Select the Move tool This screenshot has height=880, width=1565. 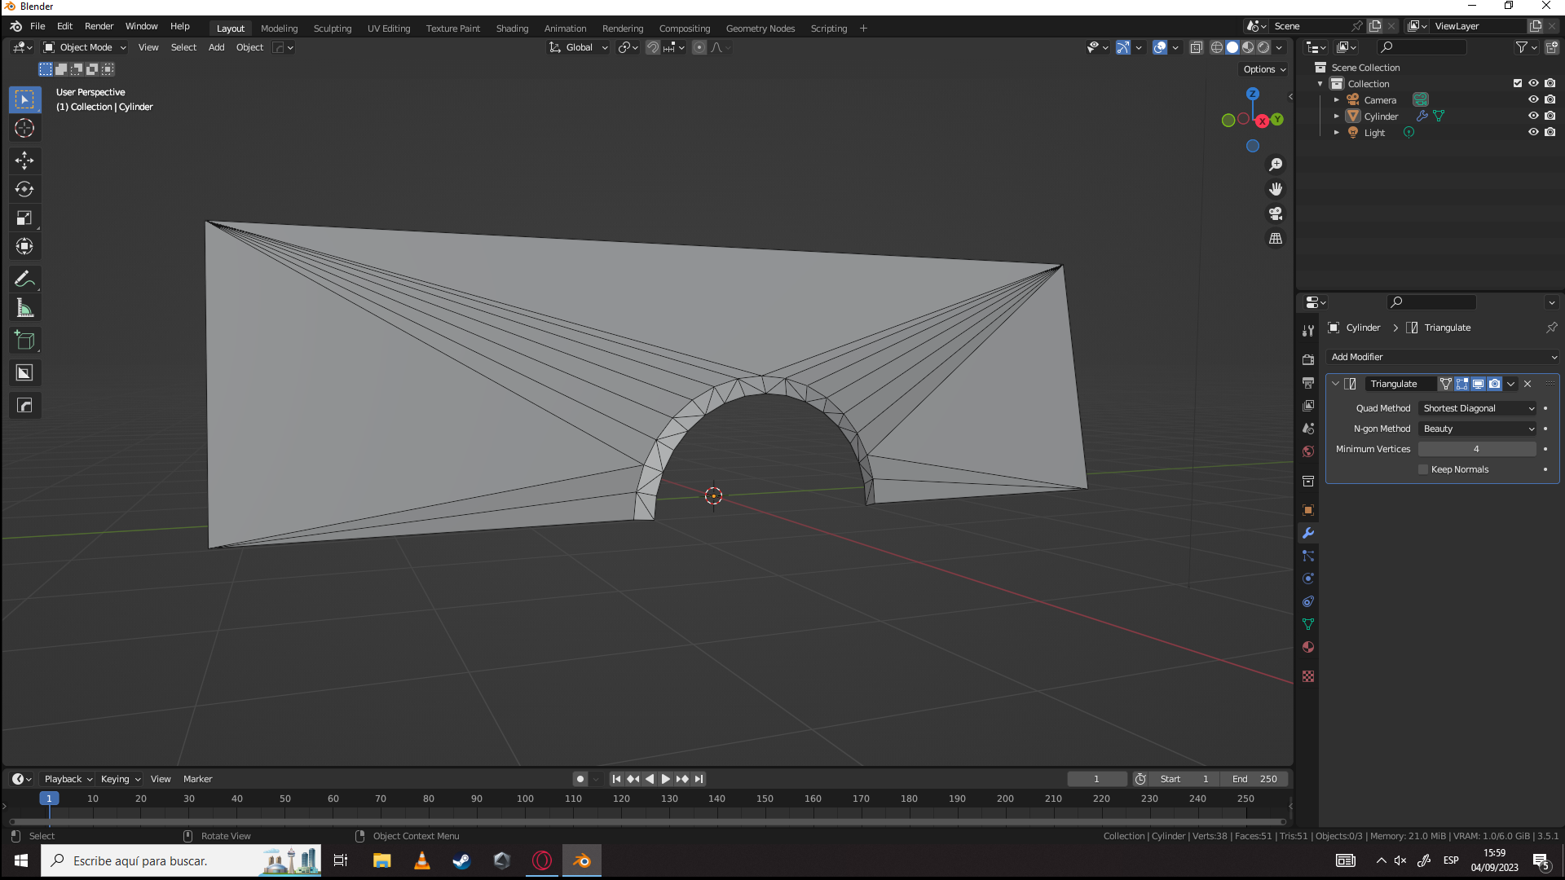click(x=24, y=161)
